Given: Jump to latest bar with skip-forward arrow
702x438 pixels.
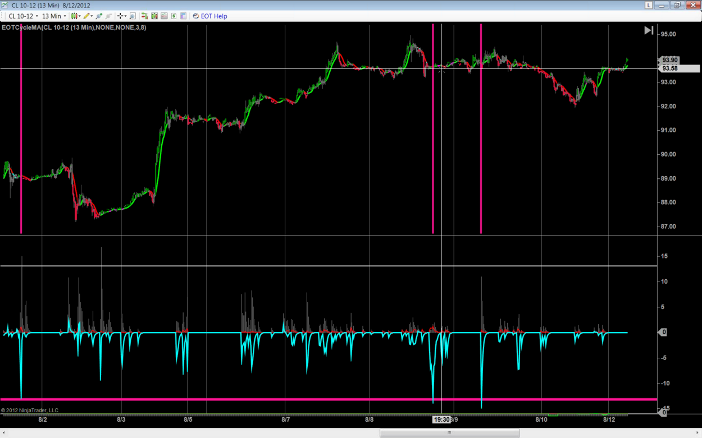Looking at the screenshot, I should 649,30.
